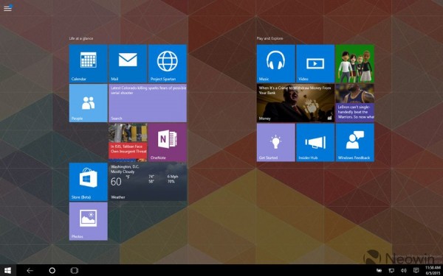This screenshot has height=276, width=443.
Task: Open the Calendar tile
Action: pos(88,63)
